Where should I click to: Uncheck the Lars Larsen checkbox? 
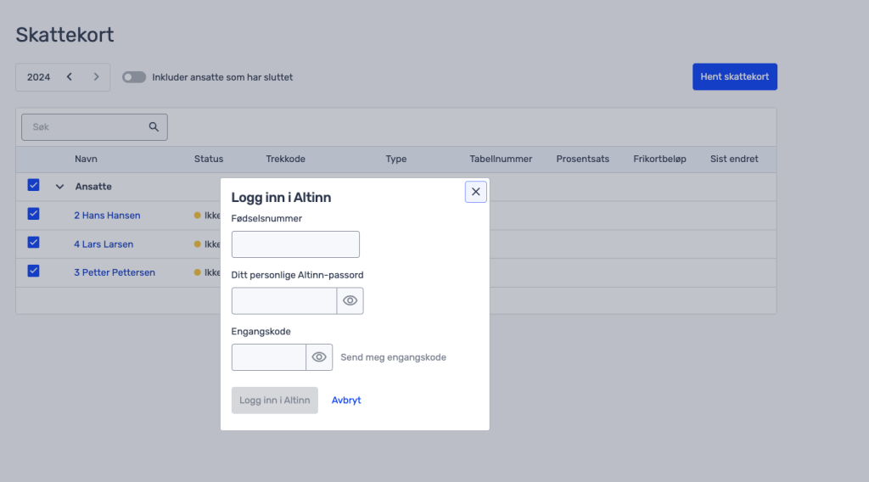coord(33,243)
